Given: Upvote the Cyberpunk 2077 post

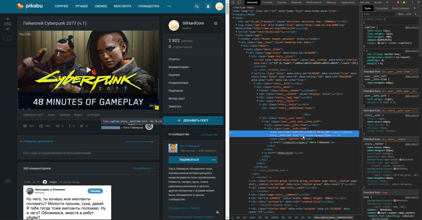Looking at the screenshot, I should [x=8, y=19].
